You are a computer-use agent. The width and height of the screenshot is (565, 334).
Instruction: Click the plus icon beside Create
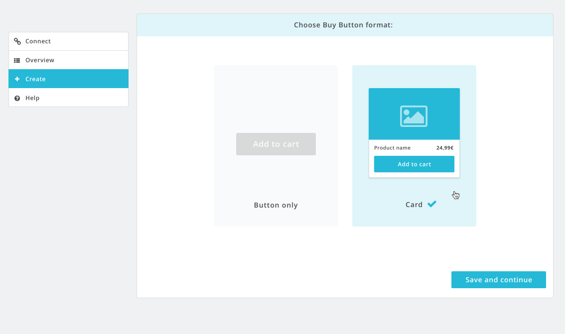point(17,79)
